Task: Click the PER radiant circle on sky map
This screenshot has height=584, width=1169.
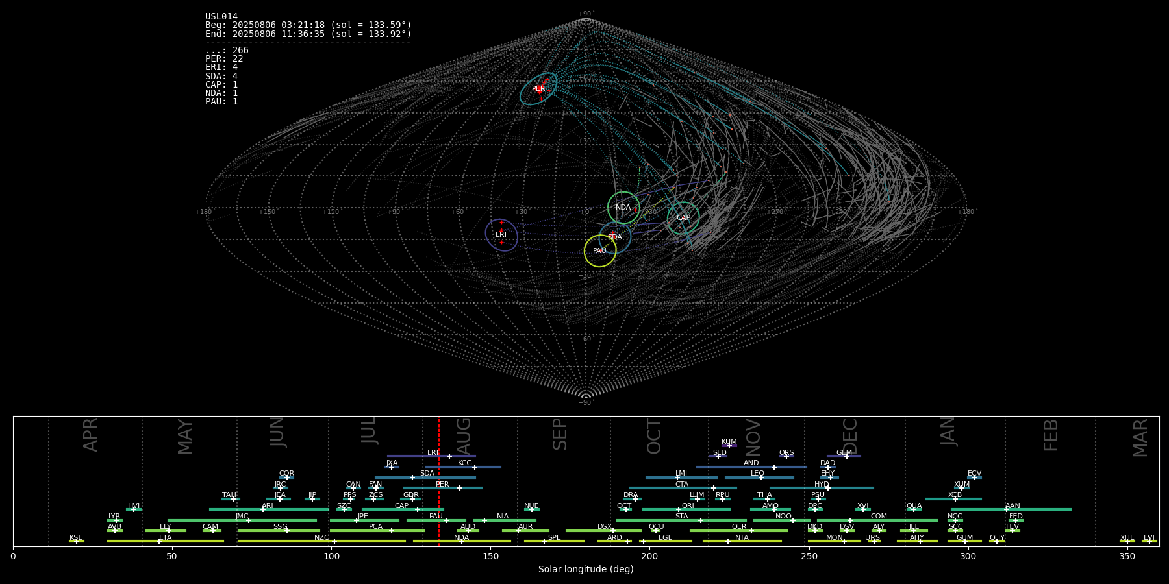Action: click(x=538, y=89)
